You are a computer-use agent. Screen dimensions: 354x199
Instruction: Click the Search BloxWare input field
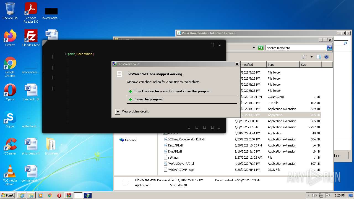(x=296, y=48)
